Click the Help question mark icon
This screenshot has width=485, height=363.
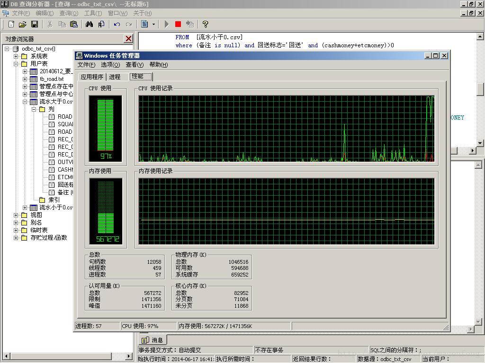click(x=205, y=24)
